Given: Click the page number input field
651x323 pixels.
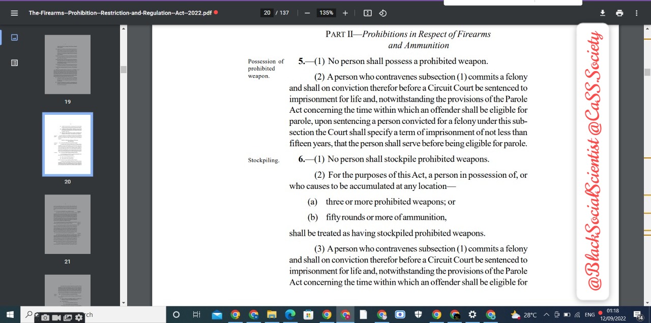Looking at the screenshot, I should tap(267, 13).
